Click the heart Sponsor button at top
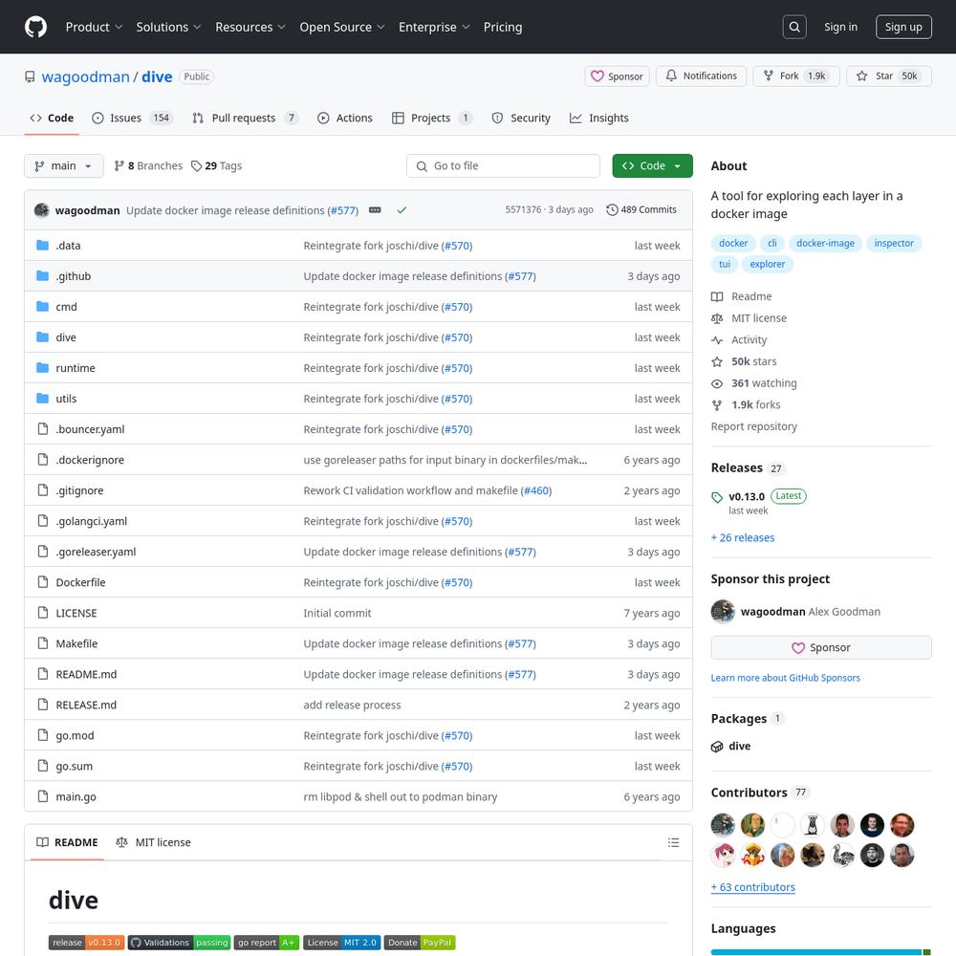 pos(617,76)
